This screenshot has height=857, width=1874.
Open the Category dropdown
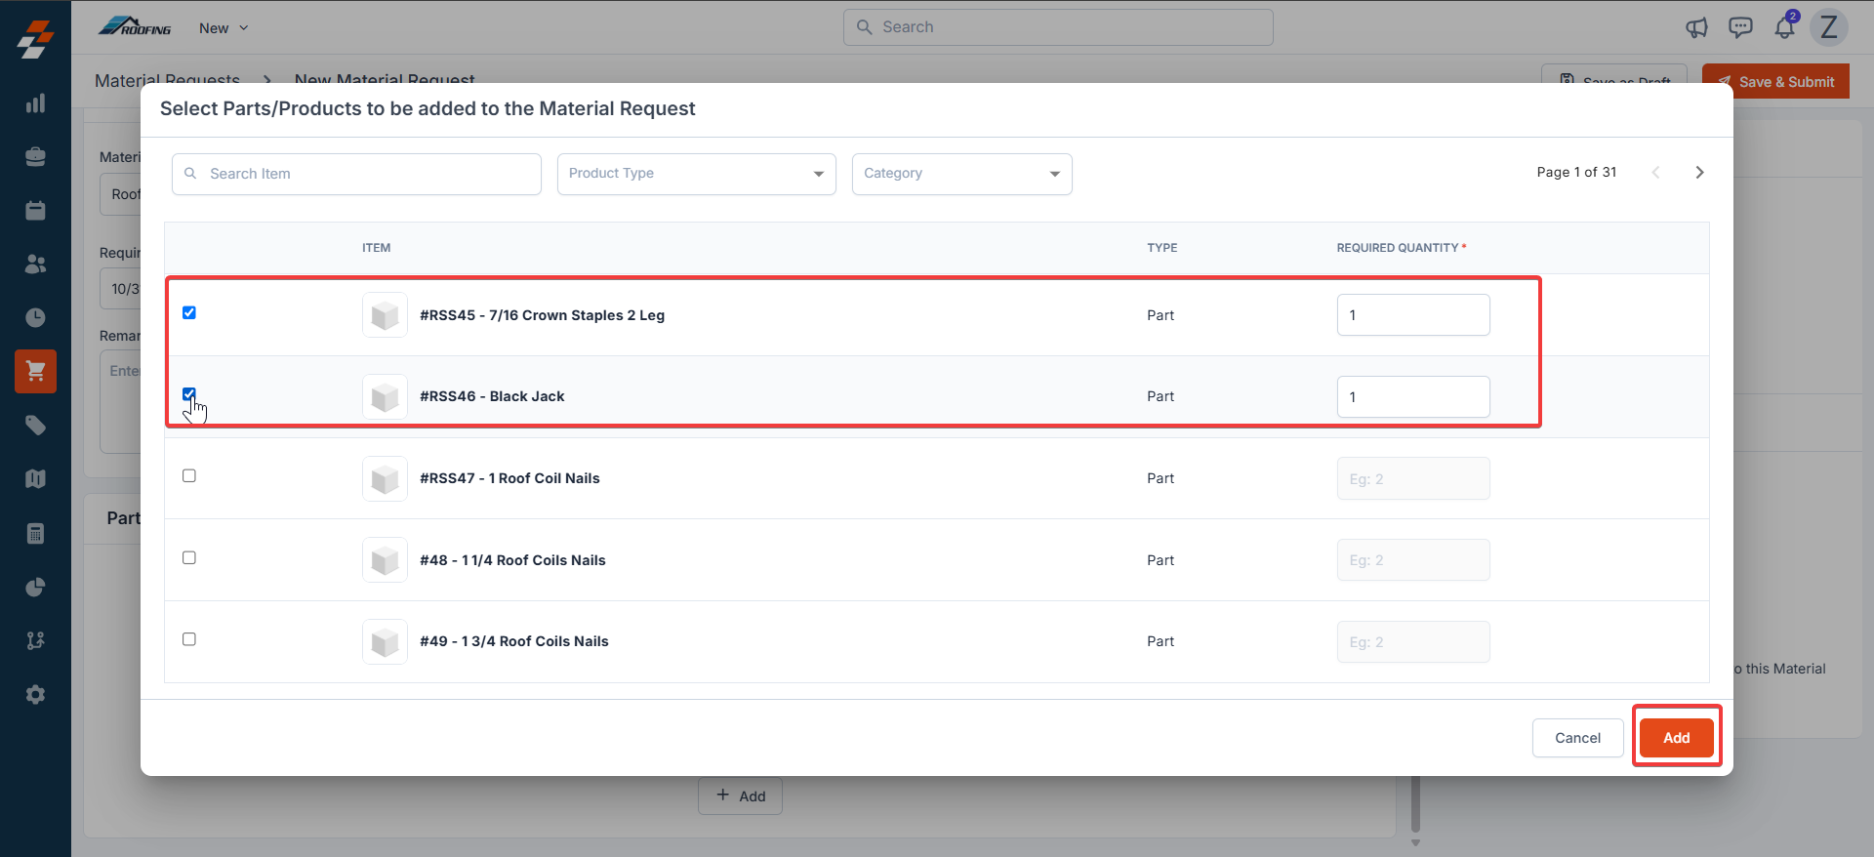point(961,174)
